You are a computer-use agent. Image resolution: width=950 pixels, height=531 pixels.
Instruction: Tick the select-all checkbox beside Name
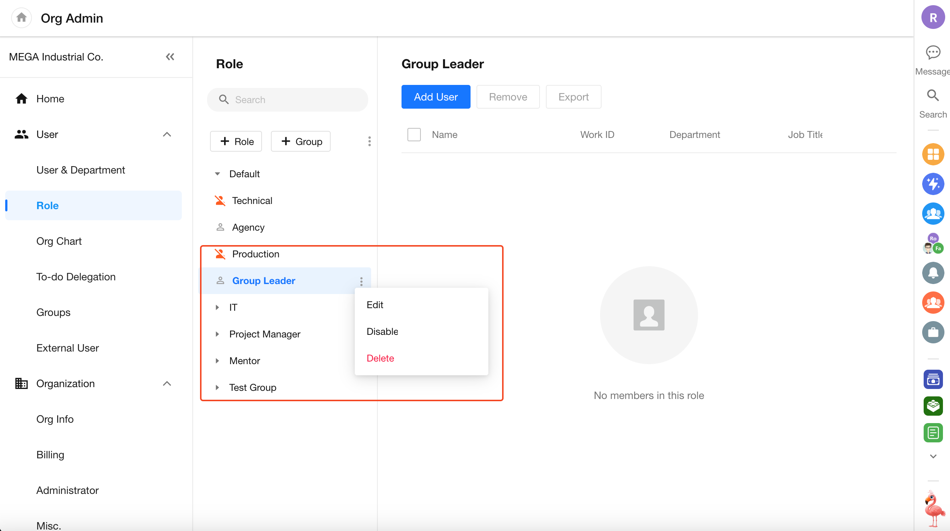(x=414, y=135)
